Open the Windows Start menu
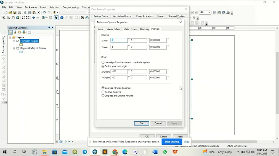 [5, 152]
